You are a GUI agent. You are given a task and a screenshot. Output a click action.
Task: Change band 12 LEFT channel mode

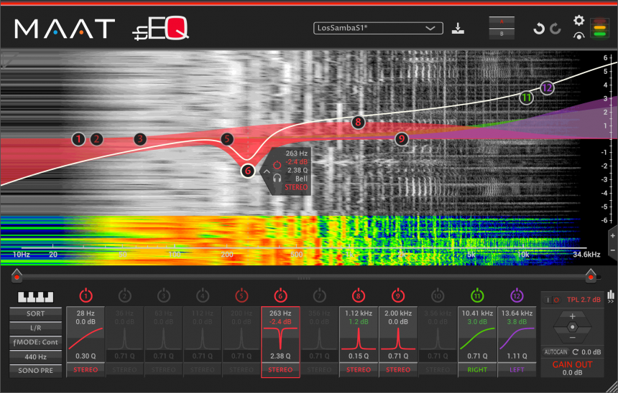pyautogui.click(x=516, y=370)
